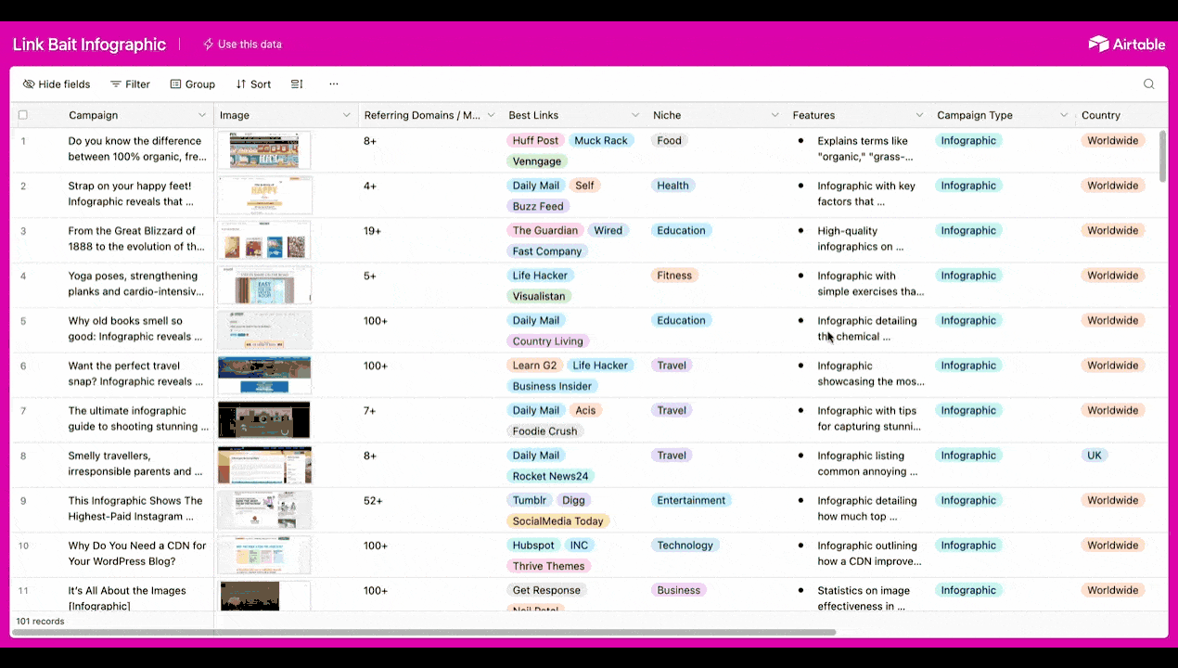The height and width of the screenshot is (668, 1178).
Task: Select the Health niche tag
Action: 673,186
